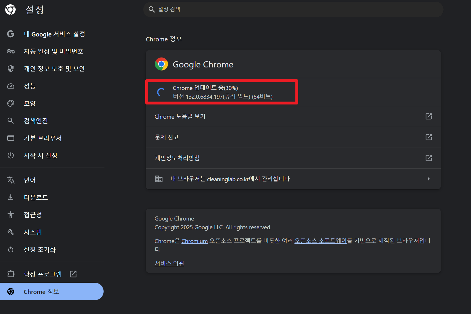Click the accessibility figure icon for 접근성
The width and height of the screenshot is (471, 314).
tap(11, 215)
